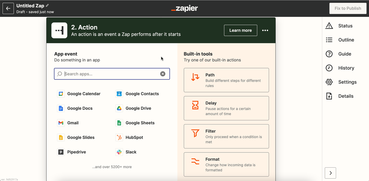Pick the Google Sheets app label
This screenshot has height=181, width=369.
pyautogui.click(x=140, y=123)
